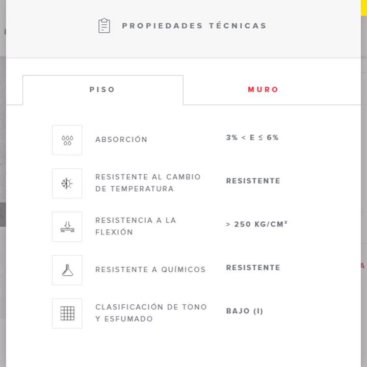Select the ABSORCIÓN label
This screenshot has height=367, width=367.
pyautogui.click(x=121, y=140)
